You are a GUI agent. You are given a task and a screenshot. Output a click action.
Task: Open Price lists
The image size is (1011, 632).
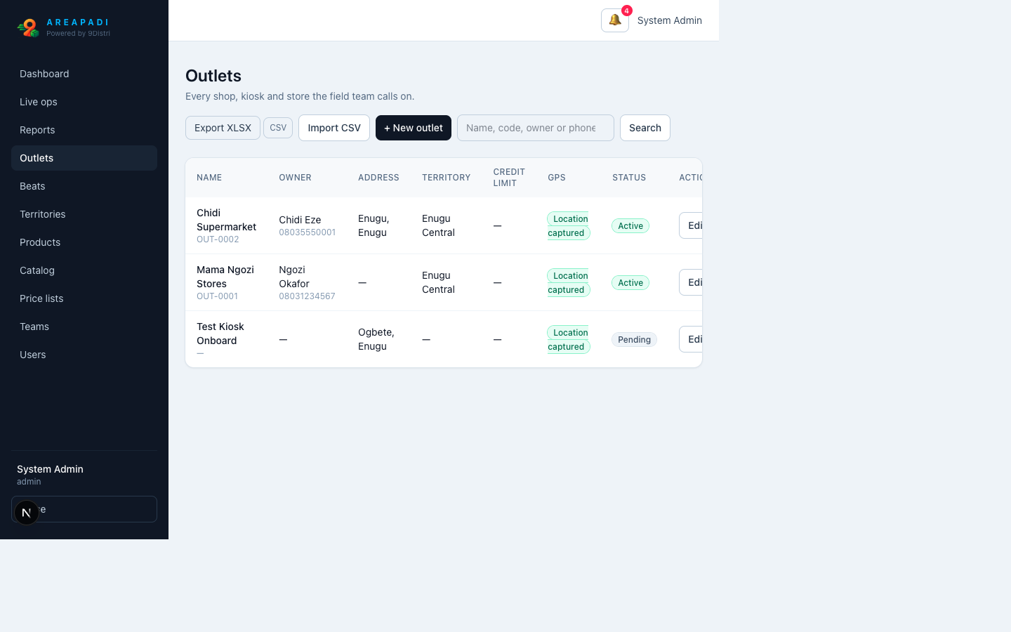click(x=84, y=298)
